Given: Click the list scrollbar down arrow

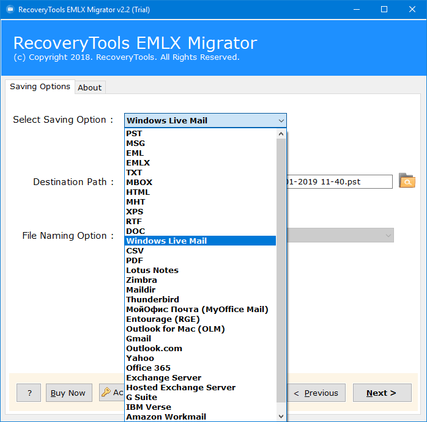Looking at the screenshot, I should [x=281, y=417].
